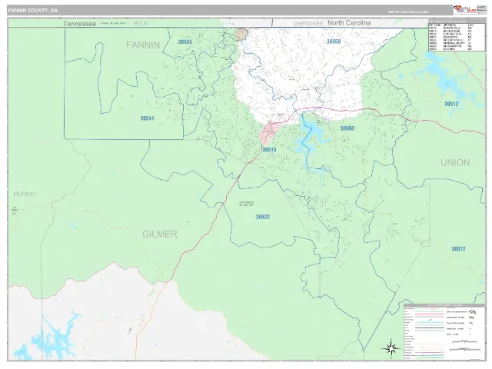Click ZIP code label 30572

point(458,249)
